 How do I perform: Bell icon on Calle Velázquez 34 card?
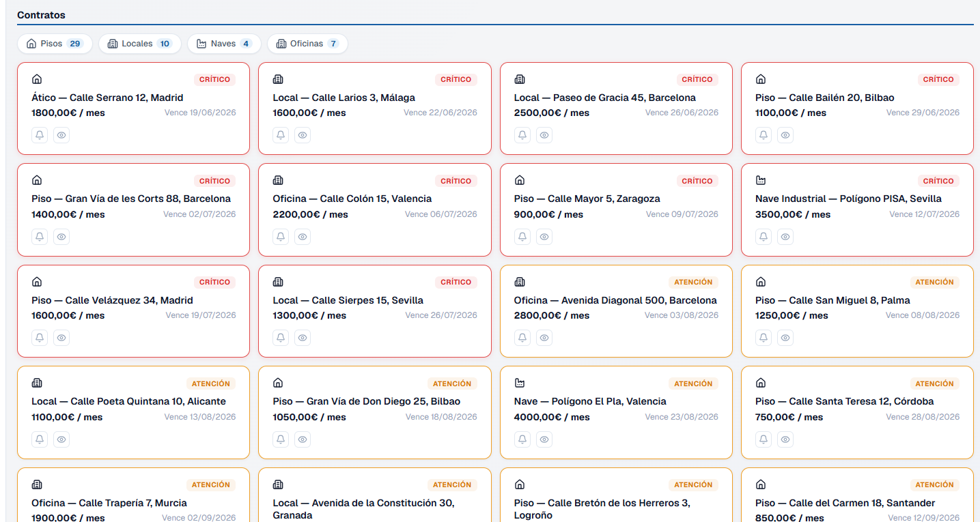[40, 338]
